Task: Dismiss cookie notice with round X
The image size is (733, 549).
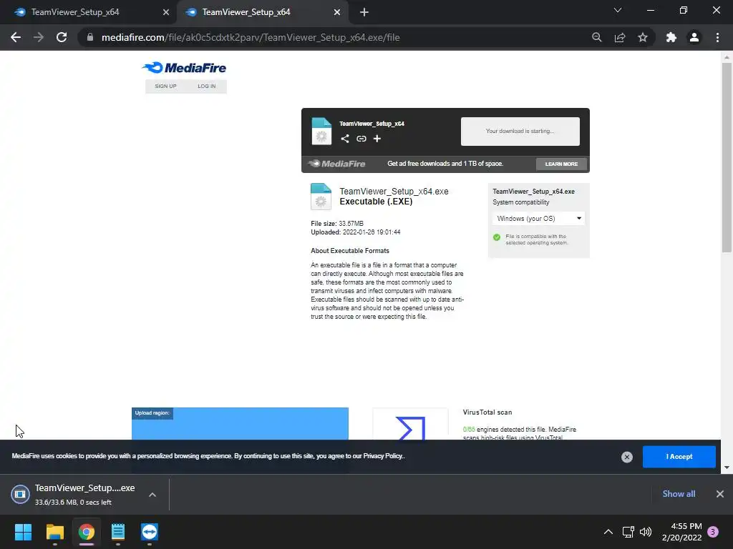Action: coord(627,457)
